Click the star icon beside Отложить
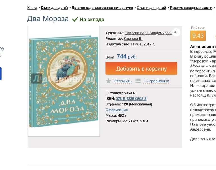The width and height of the screenshot is (216, 170). pos(109,81)
